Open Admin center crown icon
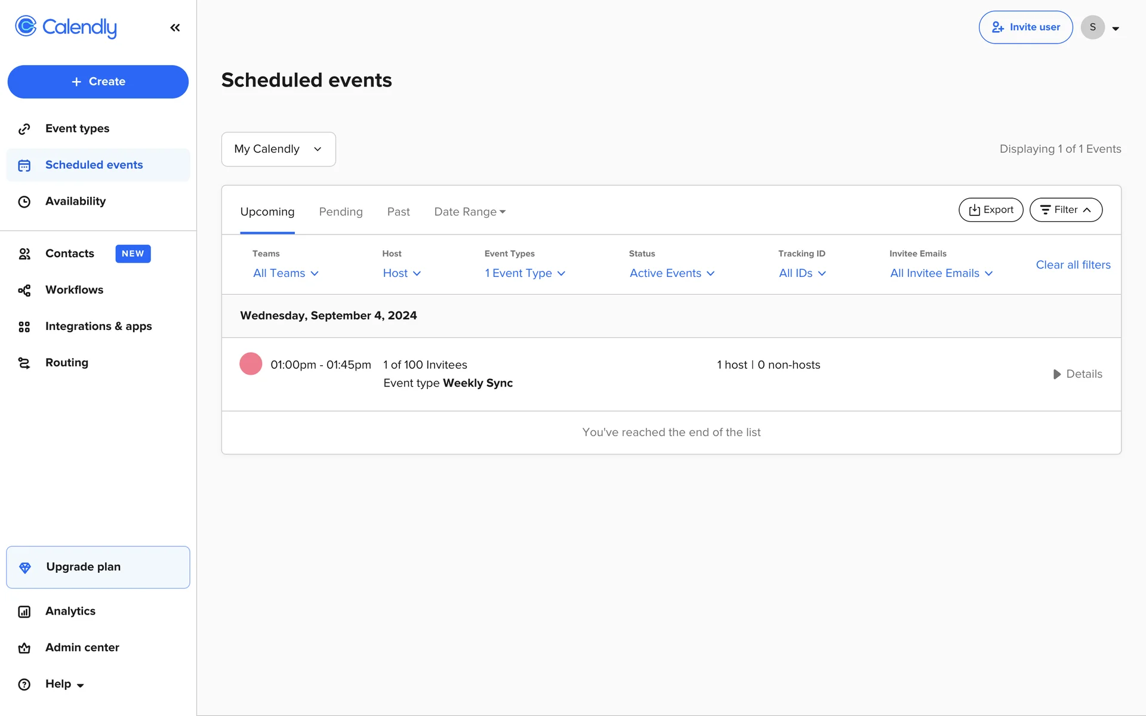 (24, 648)
